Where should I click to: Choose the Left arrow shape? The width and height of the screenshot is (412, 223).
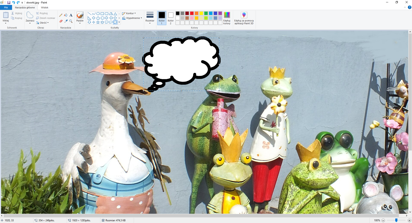coord(111,18)
